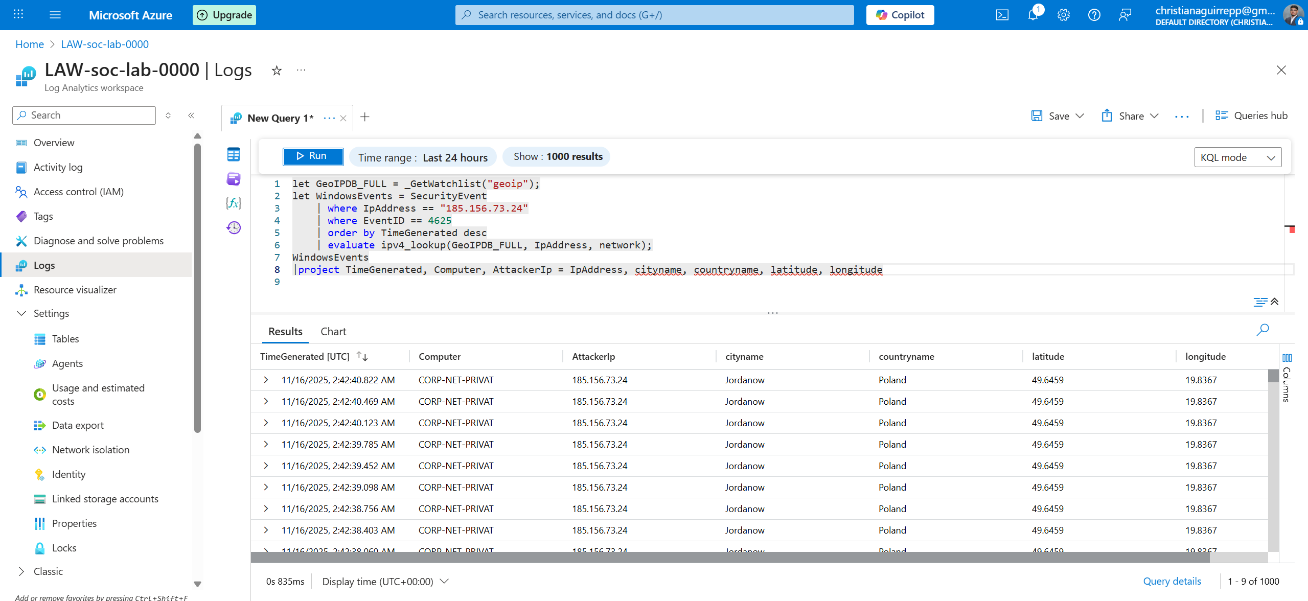Open portal settings gear icon

click(1064, 15)
